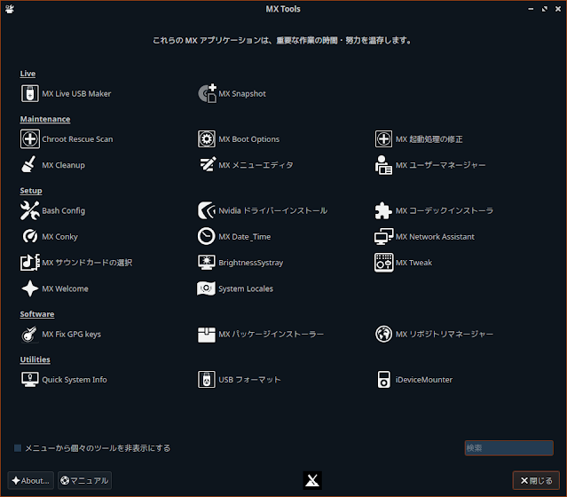Viewport: 567px width, 497px height.
Task: Launch System Locales flag icon
Action: (207, 288)
